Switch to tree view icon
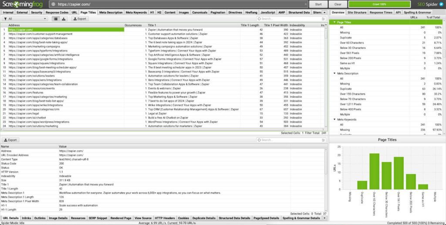This screenshot has width=446, height=225. pyautogui.click(x=64, y=19)
